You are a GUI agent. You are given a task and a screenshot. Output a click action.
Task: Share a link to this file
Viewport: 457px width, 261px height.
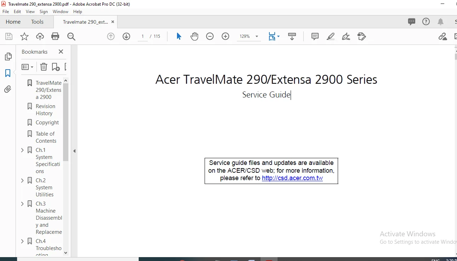442,36
